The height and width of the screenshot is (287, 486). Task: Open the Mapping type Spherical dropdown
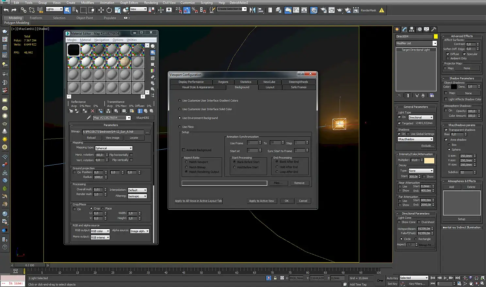113,148
